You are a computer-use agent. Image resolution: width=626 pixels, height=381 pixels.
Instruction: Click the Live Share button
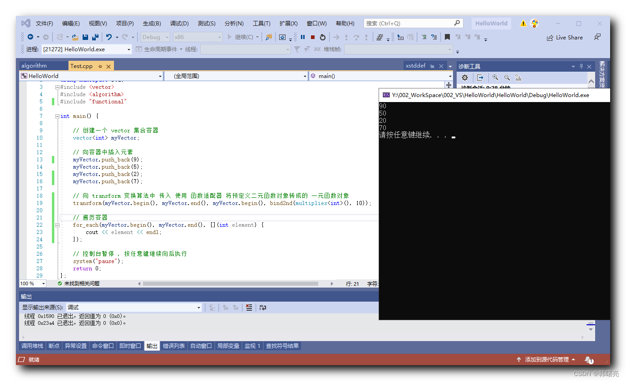coord(565,38)
